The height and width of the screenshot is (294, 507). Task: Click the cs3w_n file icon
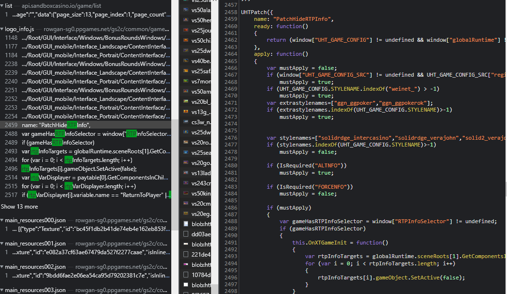(x=186, y=122)
